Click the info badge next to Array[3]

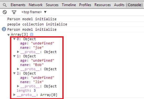coord(32,34)
